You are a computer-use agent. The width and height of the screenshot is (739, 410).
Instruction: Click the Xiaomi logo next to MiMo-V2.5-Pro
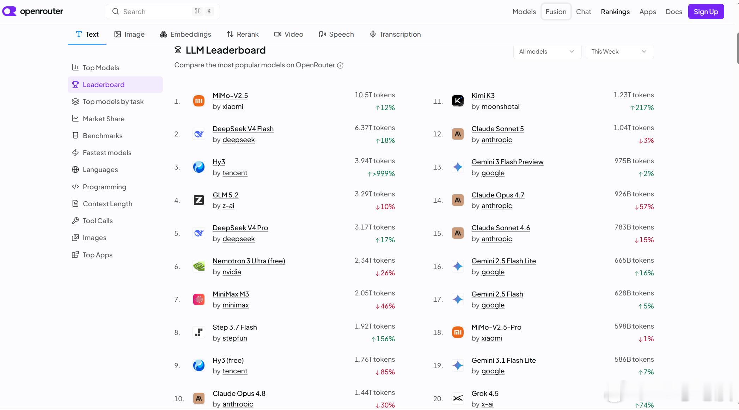[458, 332]
